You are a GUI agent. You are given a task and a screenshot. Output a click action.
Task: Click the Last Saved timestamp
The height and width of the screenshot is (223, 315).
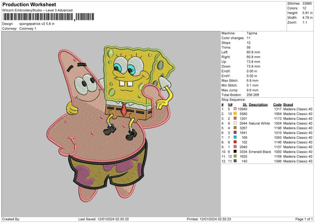click(x=103, y=219)
